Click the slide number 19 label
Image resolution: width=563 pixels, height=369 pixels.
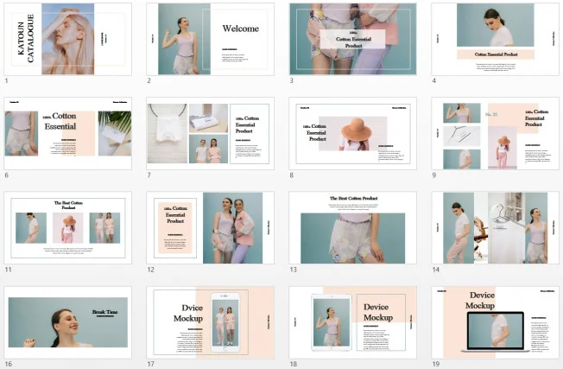435,364
